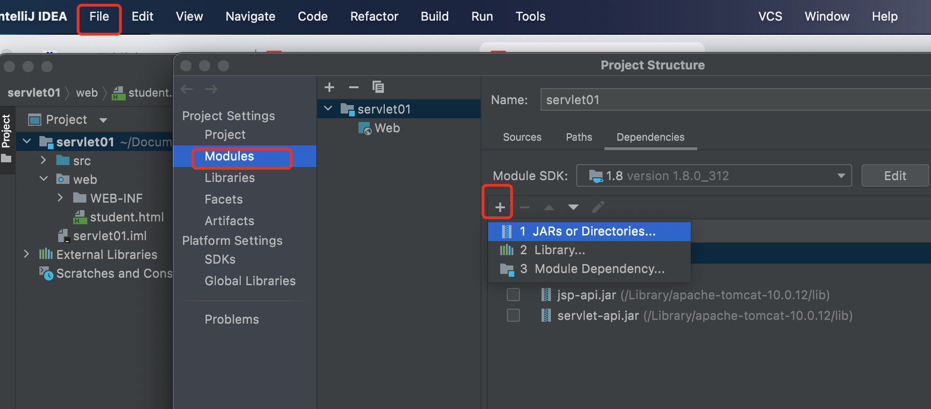Click the copy module icon

378,87
